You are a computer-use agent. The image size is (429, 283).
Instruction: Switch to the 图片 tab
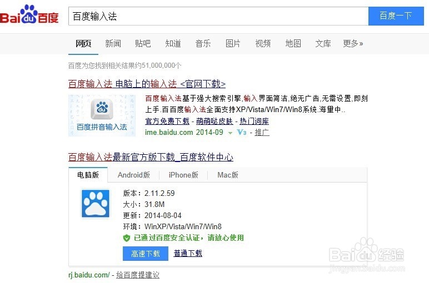(233, 43)
